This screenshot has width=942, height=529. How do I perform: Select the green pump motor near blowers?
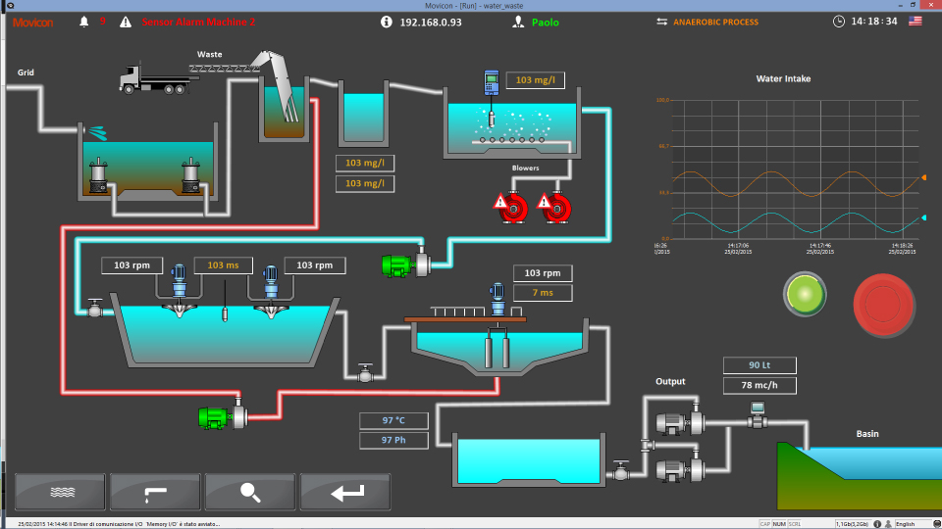pos(396,265)
